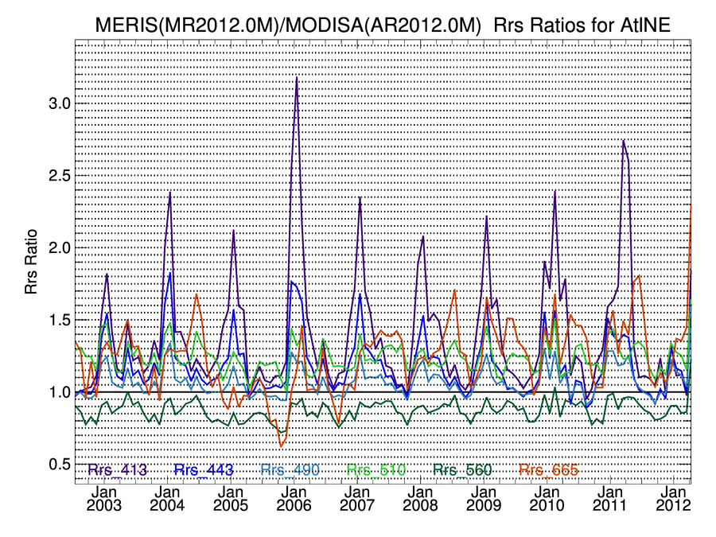Click the Jan 2003 x-axis label

click(104, 499)
